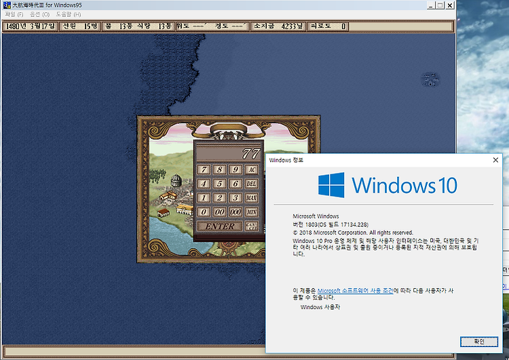Click the 2 key on the keypad
Viewport: 509px width, 360px height.
click(x=219, y=198)
